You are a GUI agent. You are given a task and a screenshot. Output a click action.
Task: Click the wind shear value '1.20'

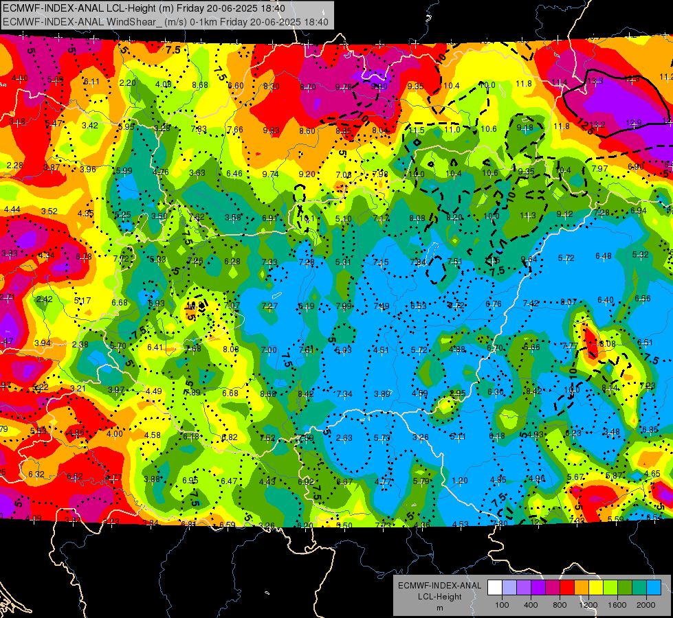click(459, 481)
